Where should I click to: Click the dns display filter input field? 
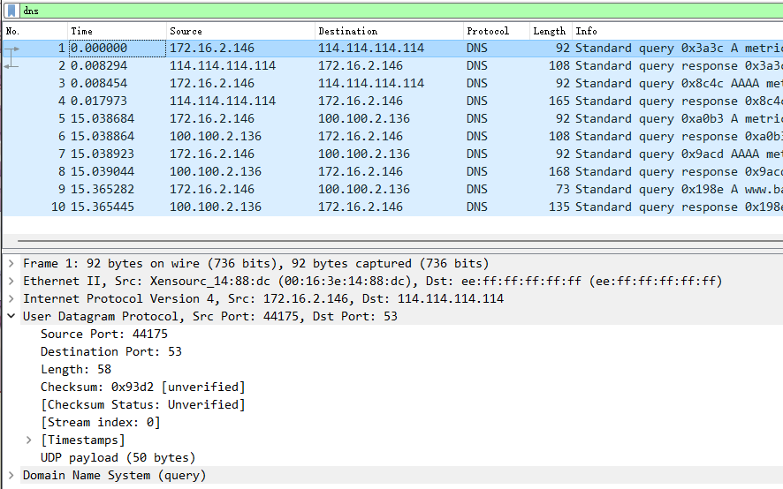[x=353, y=11]
